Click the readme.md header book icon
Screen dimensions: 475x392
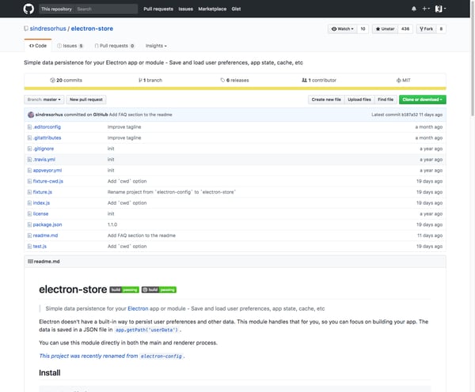tap(30, 262)
